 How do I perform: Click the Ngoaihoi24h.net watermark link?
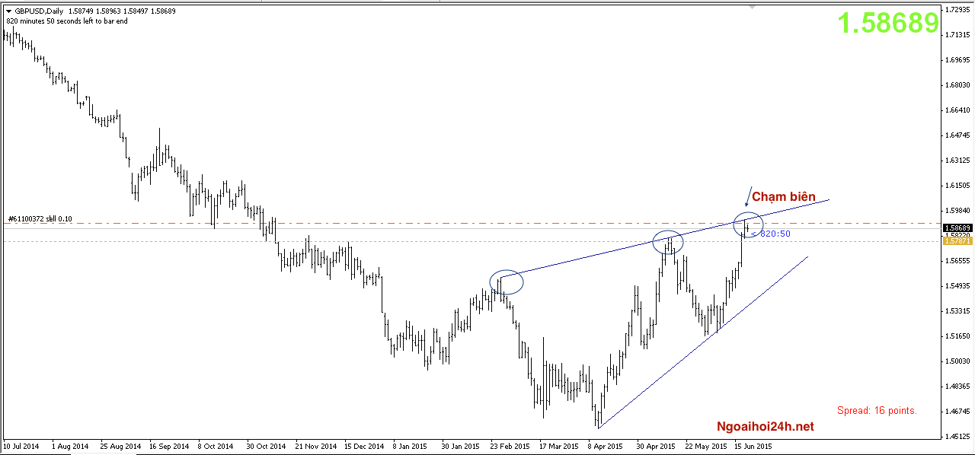(765, 427)
